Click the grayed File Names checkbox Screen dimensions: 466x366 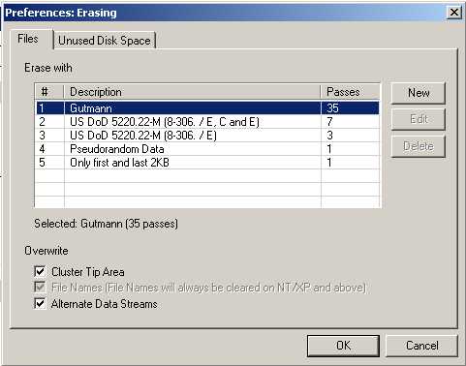point(40,287)
